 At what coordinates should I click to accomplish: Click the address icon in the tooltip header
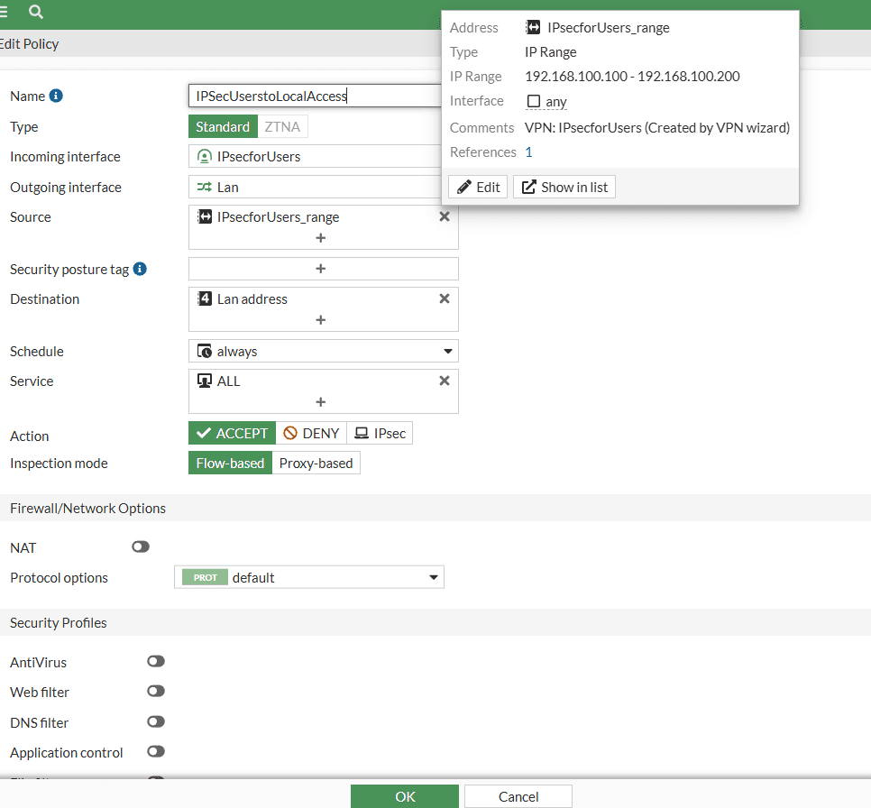(533, 27)
